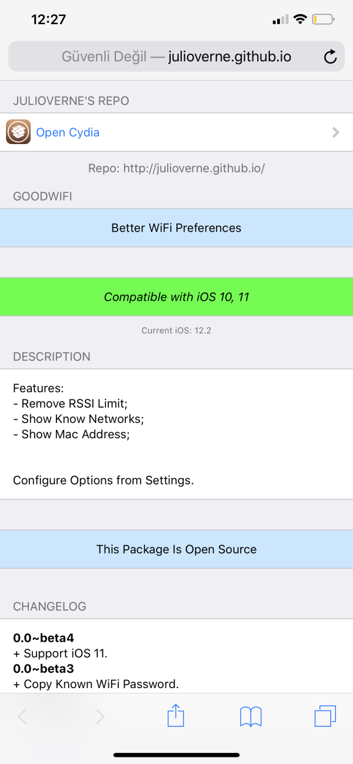
Task: Tap the Repo URL text line
Action: [176, 168]
